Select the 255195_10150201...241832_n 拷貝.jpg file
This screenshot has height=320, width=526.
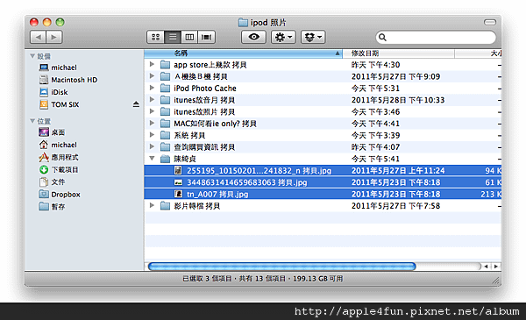(323, 170)
